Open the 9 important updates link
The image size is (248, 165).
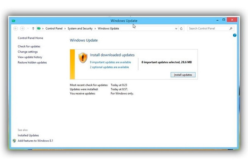coord(110,62)
